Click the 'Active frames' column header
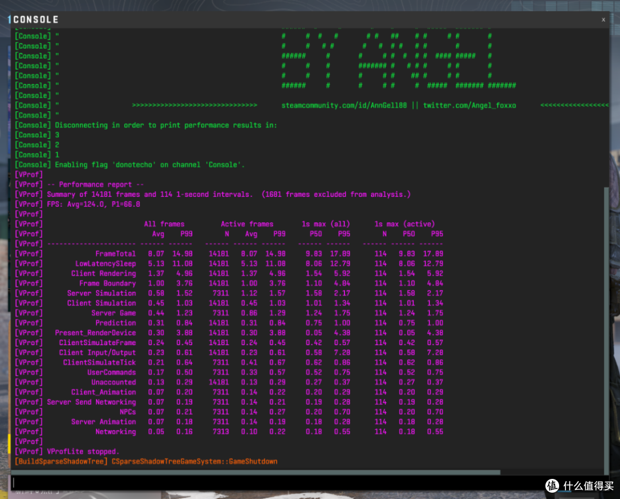620x499 pixels. pyautogui.click(x=247, y=224)
